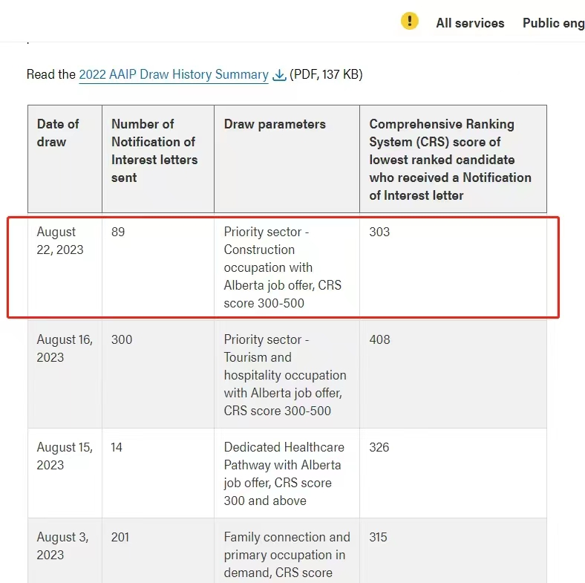Click the Construction occupation draw parameters cell

[x=287, y=267]
